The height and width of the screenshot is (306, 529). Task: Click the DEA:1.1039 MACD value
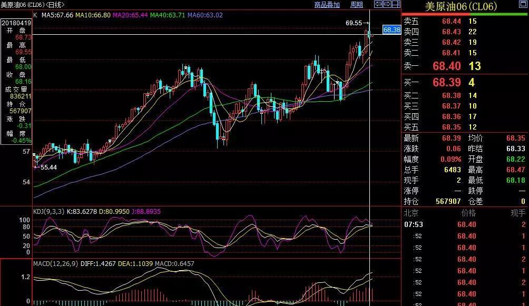135,263
